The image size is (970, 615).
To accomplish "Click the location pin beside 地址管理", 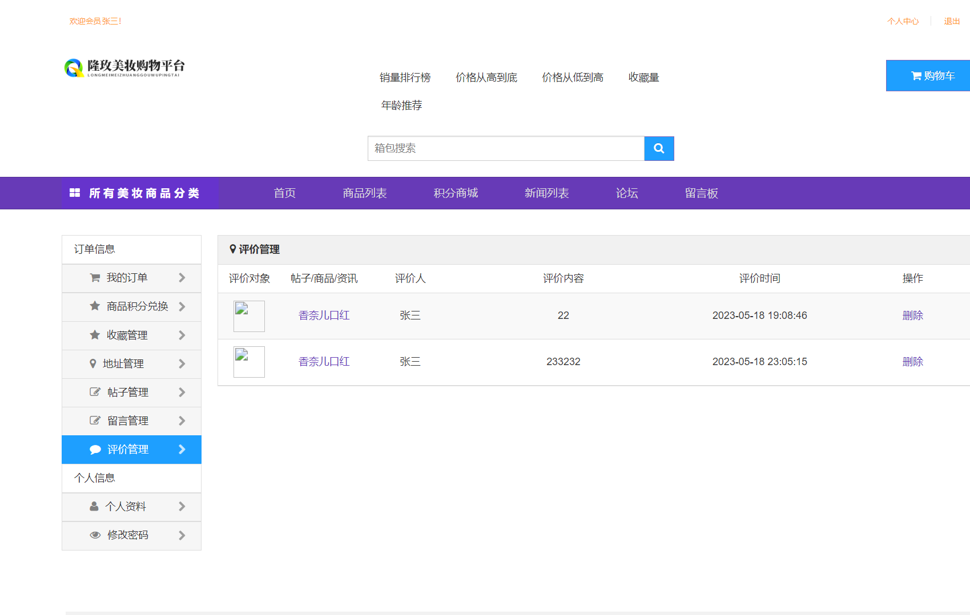I will pos(93,363).
